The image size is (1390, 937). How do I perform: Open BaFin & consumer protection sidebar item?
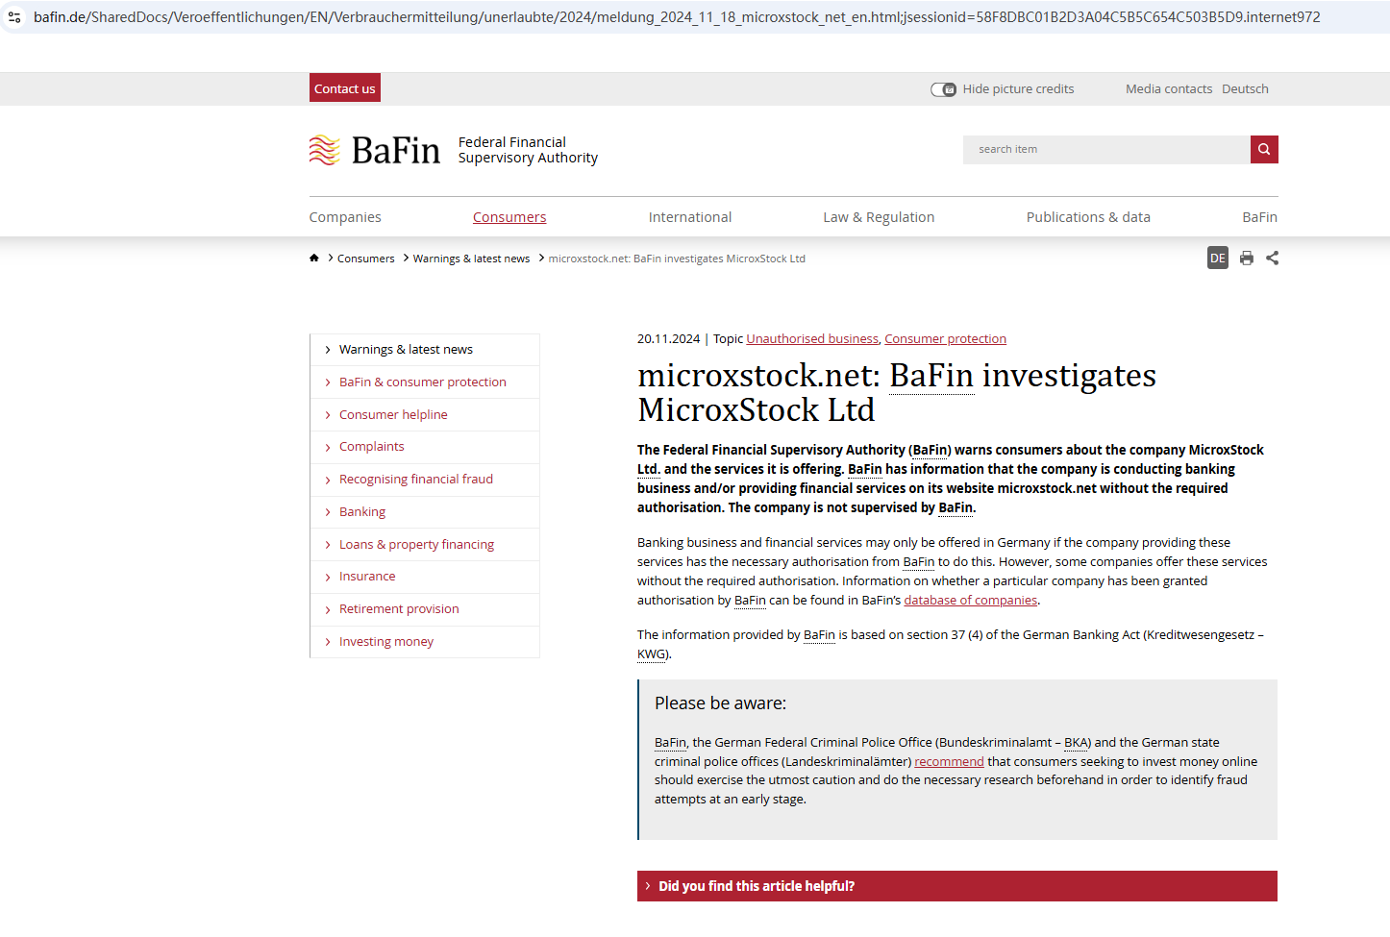[423, 382]
